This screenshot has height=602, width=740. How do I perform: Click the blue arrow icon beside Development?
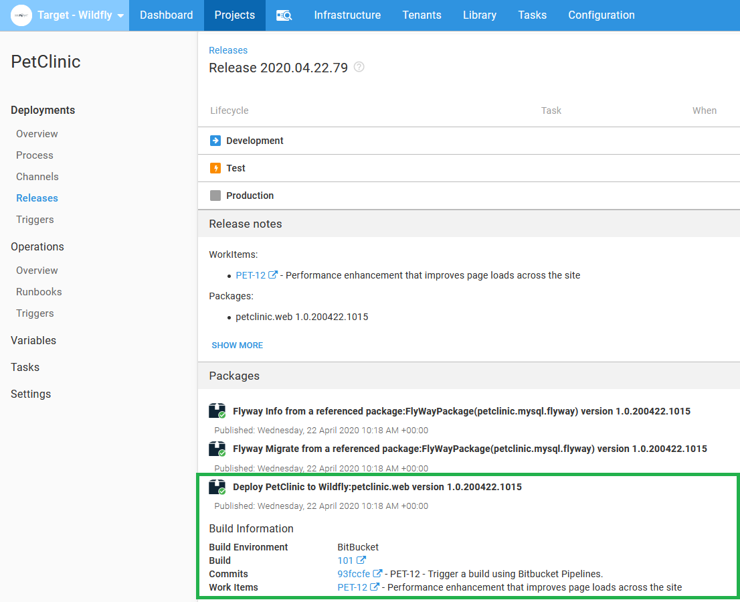(215, 141)
